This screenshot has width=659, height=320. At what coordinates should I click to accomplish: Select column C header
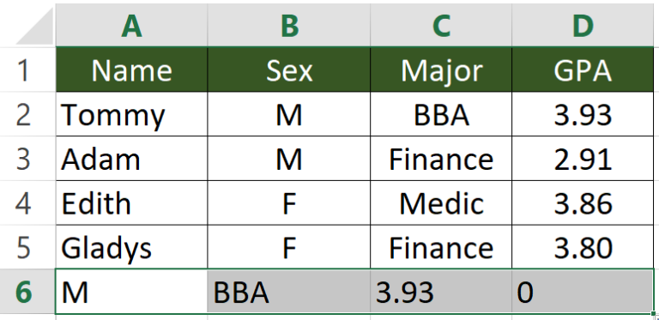441,25
